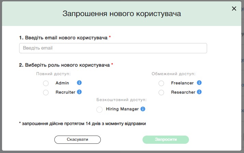Click the Researcher role info icon
This screenshot has width=244, height=153.
[199, 92]
